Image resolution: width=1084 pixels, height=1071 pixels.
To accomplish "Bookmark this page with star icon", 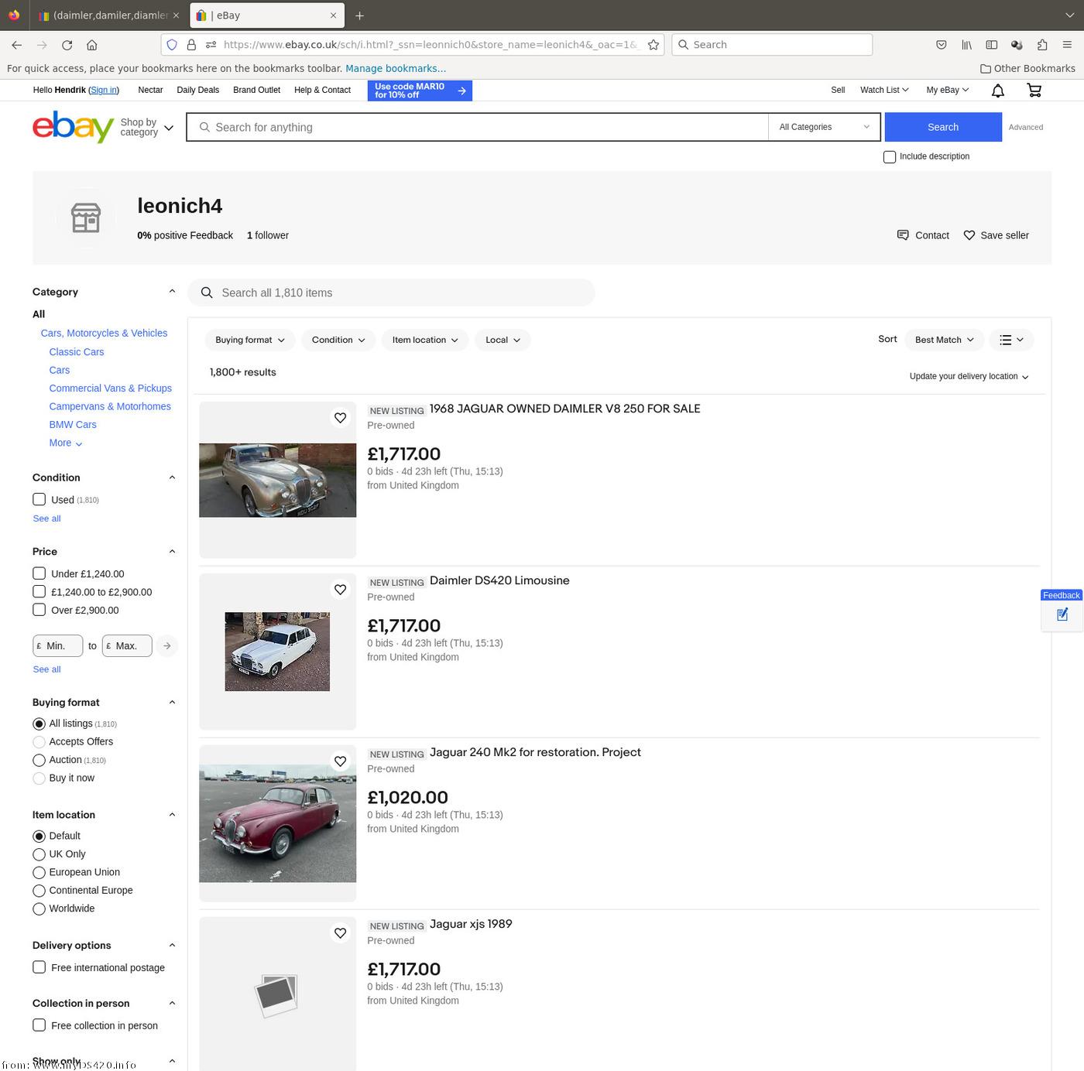I will (653, 45).
